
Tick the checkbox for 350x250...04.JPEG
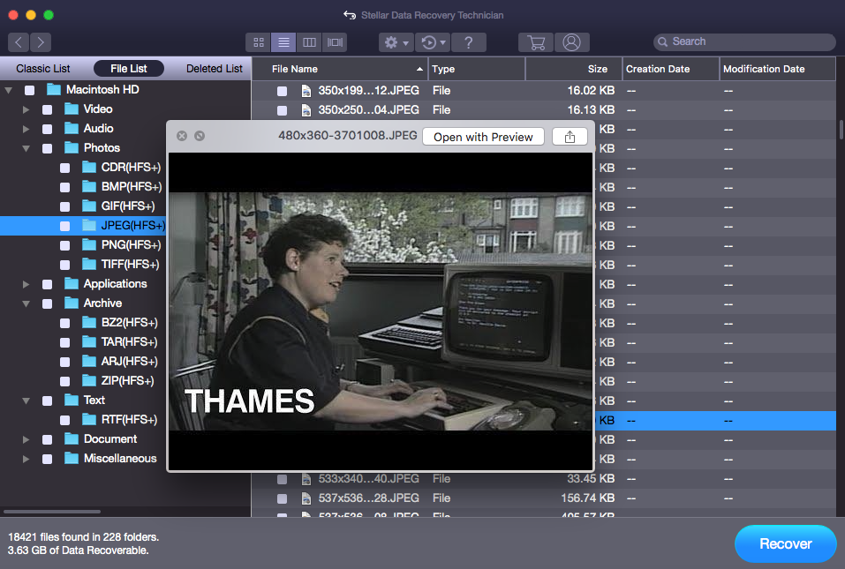(282, 110)
